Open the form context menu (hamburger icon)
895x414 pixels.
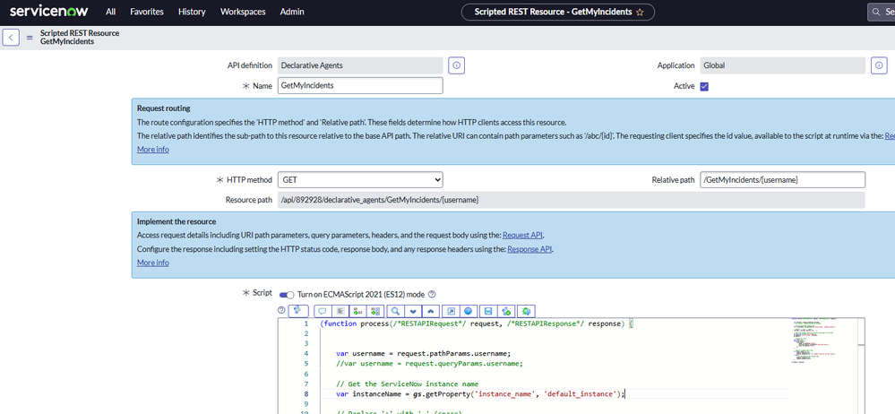click(x=30, y=38)
